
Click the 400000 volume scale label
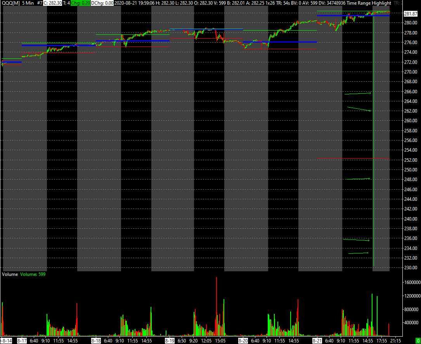[412, 323]
